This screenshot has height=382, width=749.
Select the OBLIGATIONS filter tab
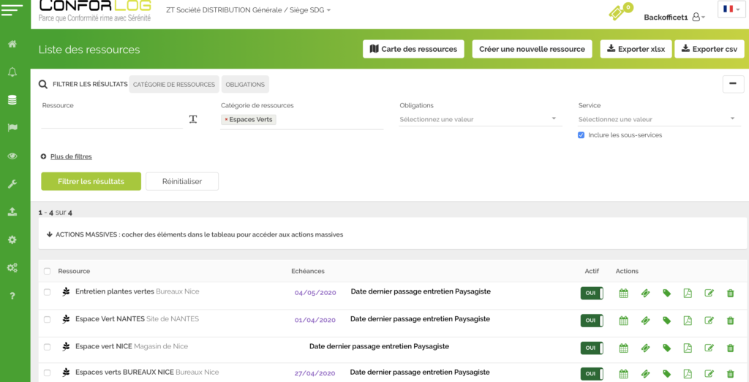click(x=245, y=85)
